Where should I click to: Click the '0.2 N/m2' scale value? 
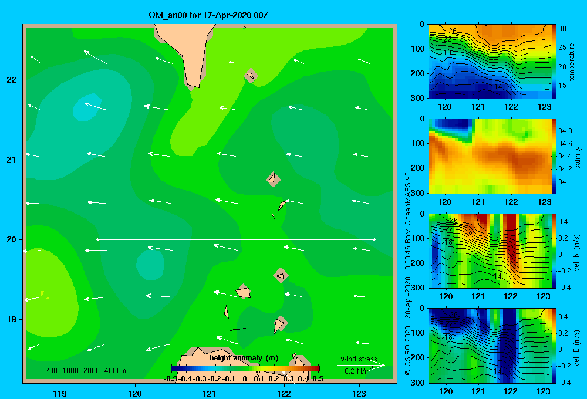pyautogui.click(x=359, y=371)
